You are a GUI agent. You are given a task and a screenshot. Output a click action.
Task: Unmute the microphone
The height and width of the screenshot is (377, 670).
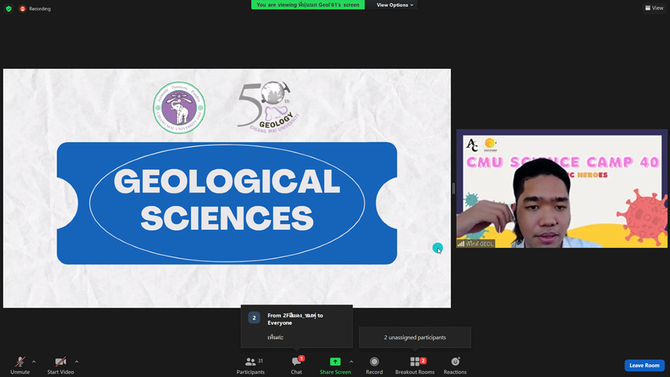[x=20, y=364]
